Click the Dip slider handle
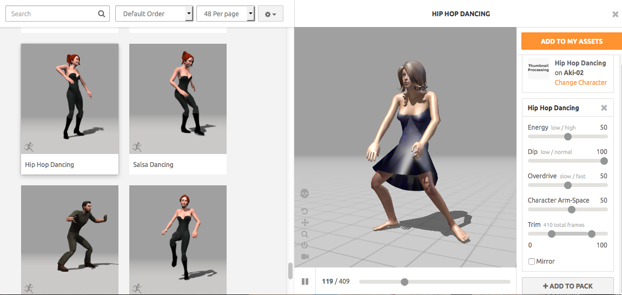The height and width of the screenshot is (295, 622). [x=604, y=160]
